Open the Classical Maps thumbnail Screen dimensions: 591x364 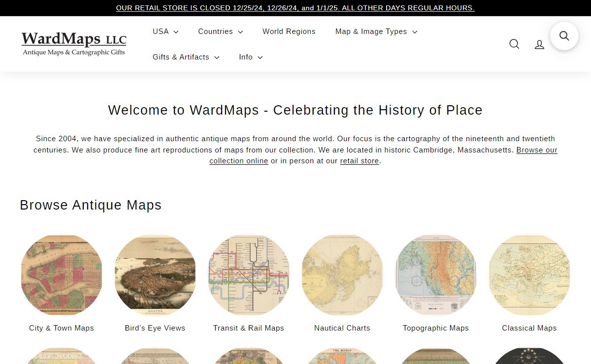click(529, 275)
